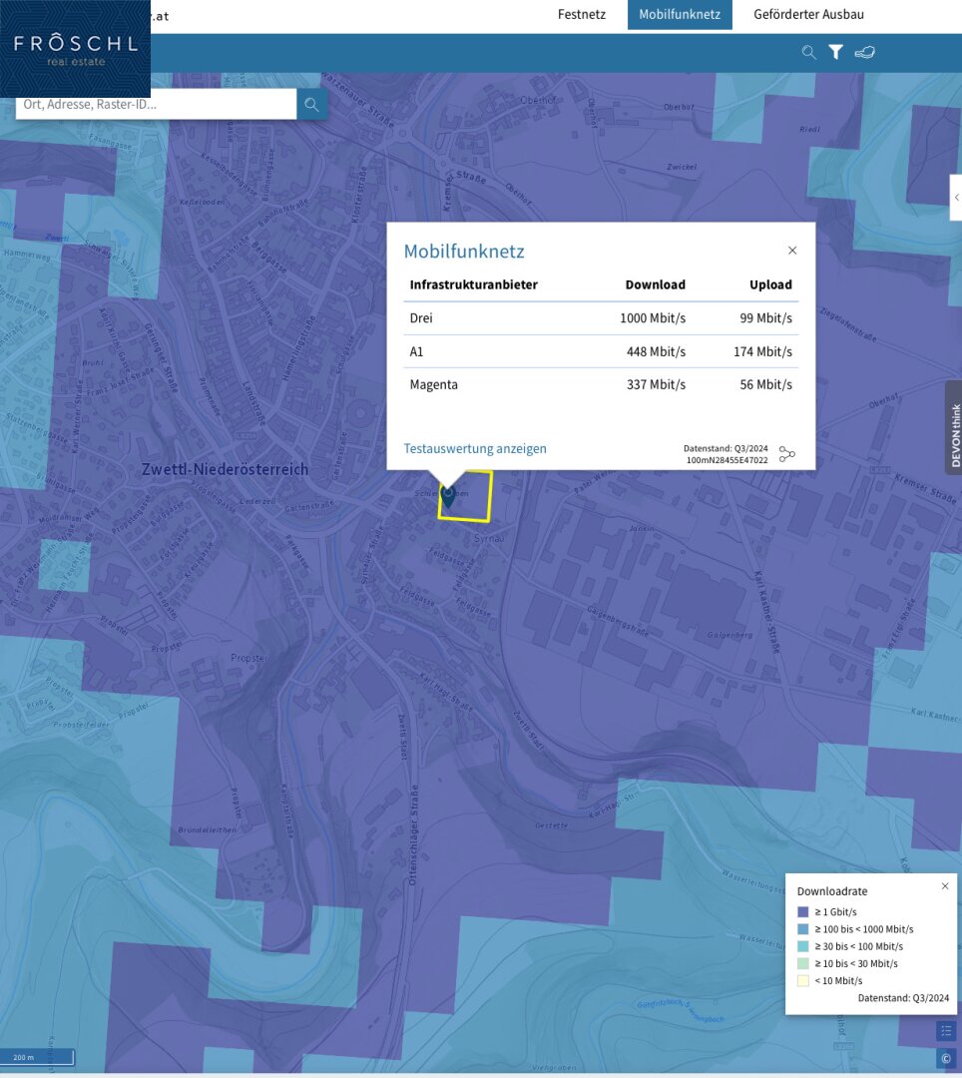Click the magnifier icon in the blue toolbar

(x=808, y=53)
